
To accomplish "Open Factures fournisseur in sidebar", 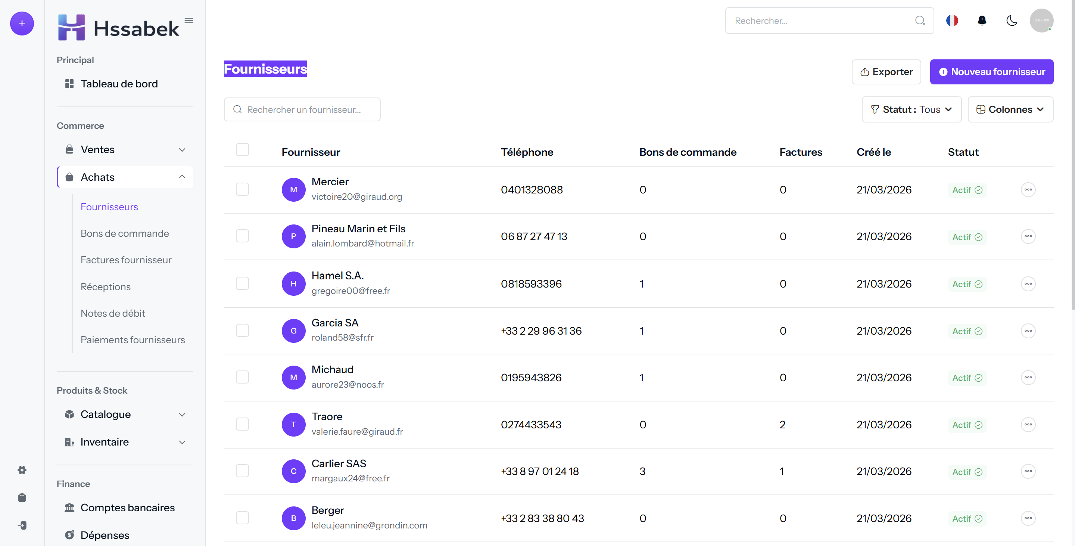I will [126, 260].
